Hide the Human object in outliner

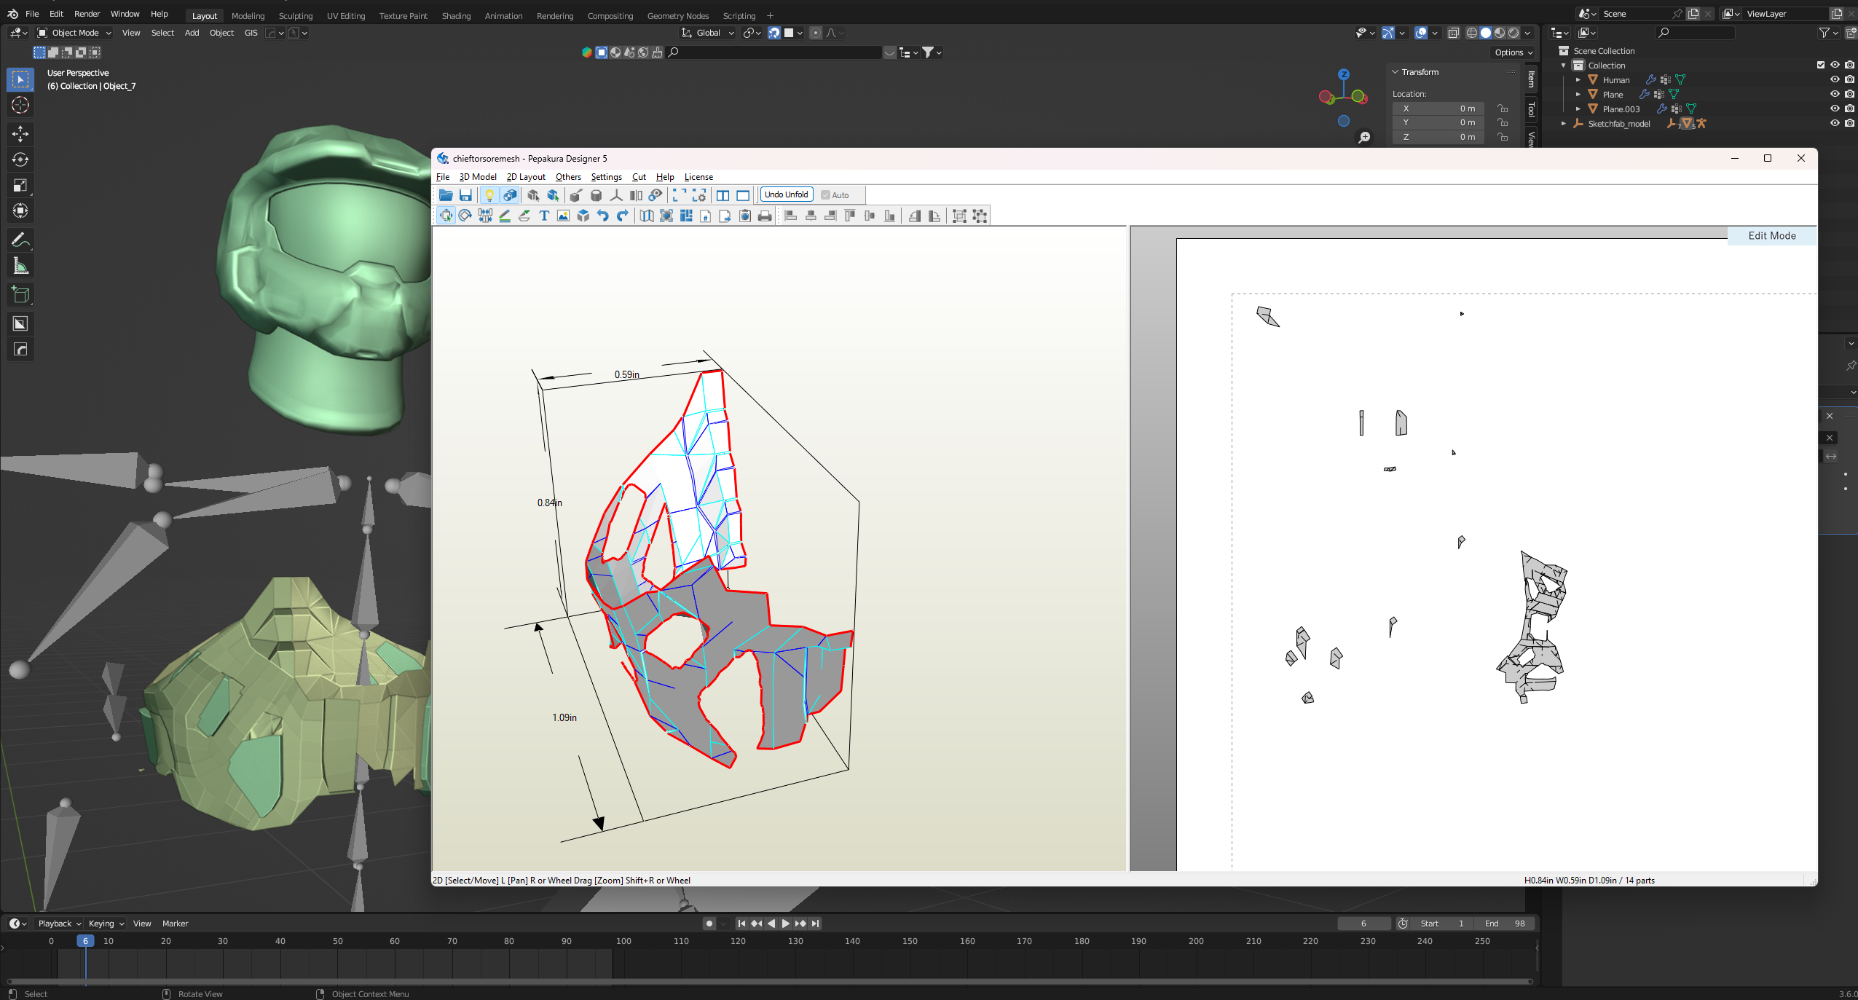coord(1835,79)
